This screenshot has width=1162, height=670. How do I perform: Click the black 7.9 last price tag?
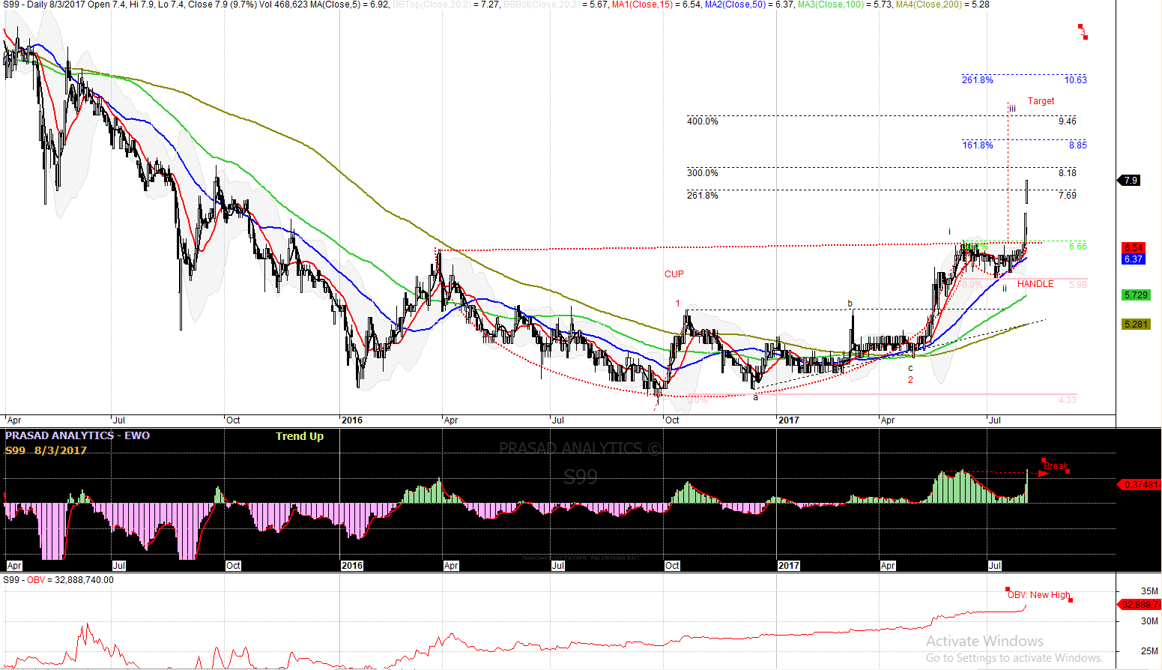[1131, 181]
